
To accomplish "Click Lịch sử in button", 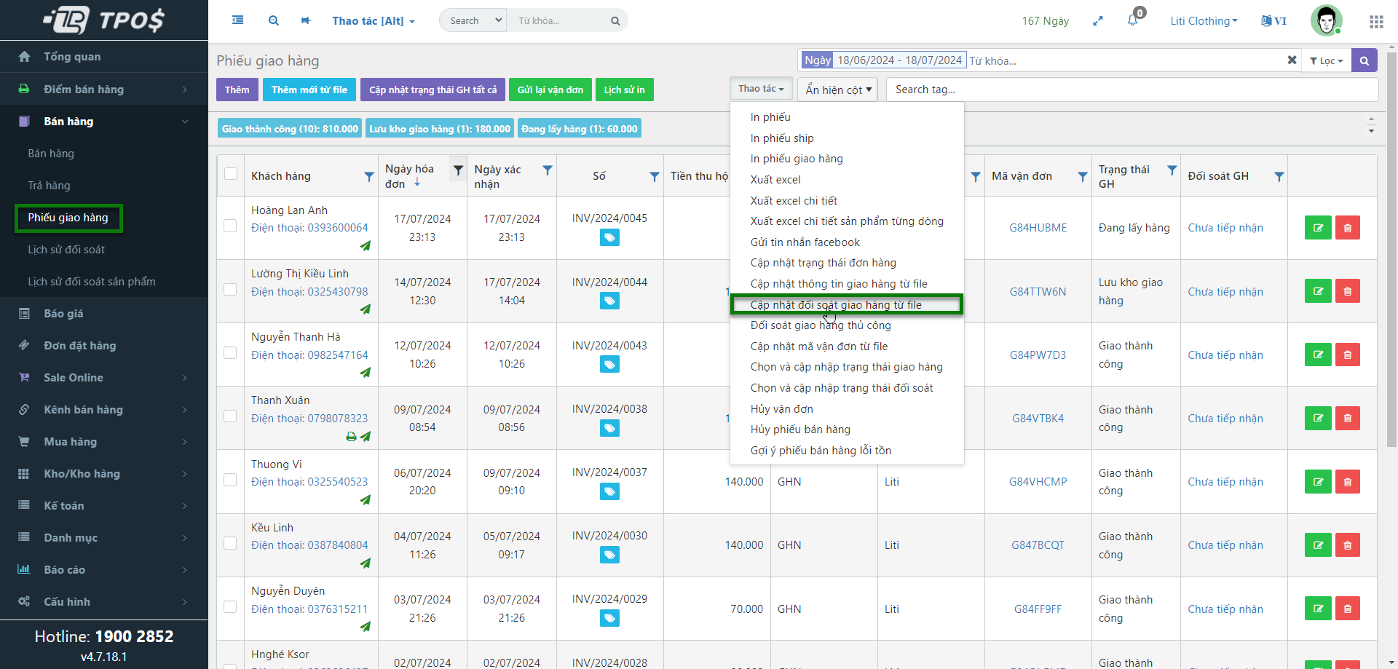I will point(624,90).
